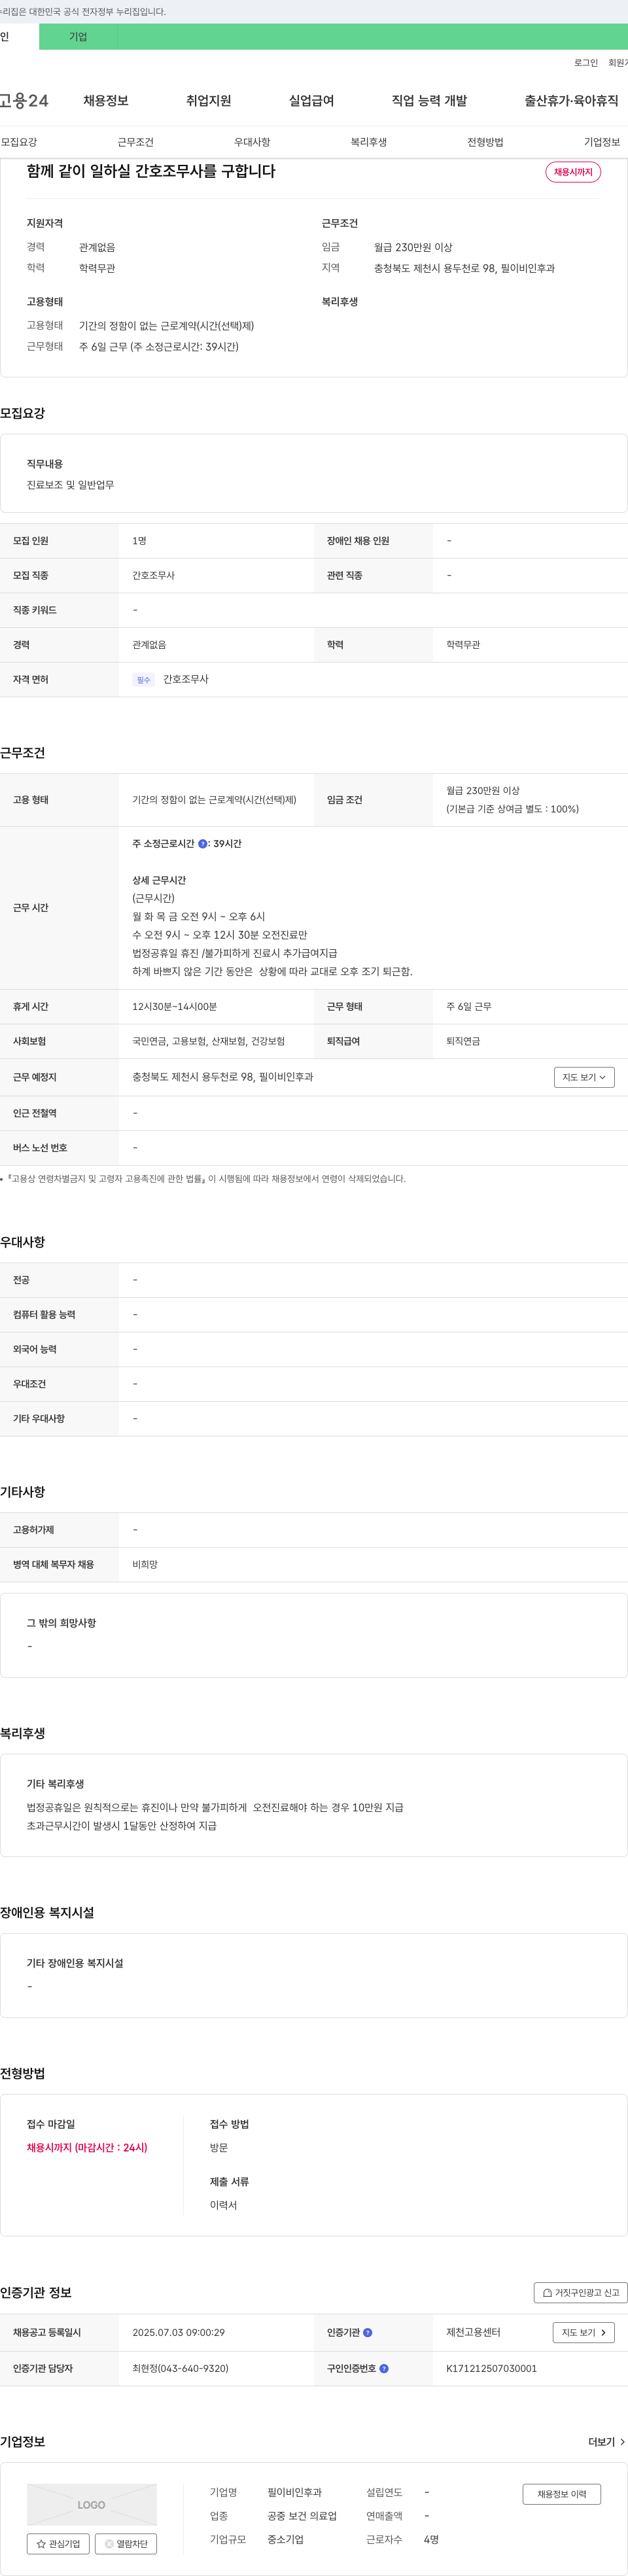Open 더보기 in the 기업정보 section
The height and width of the screenshot is (2576, 628).
(x=606, y=2441)
